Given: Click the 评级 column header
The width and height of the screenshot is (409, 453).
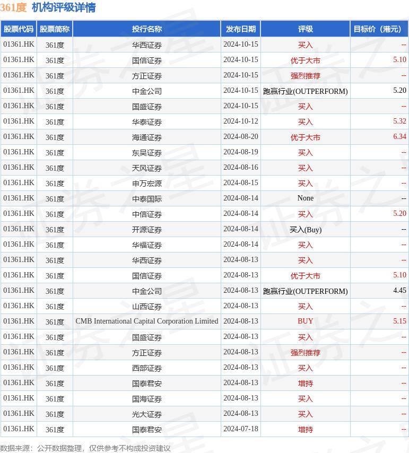Looking at the screenshot, I should click(306, 29).
